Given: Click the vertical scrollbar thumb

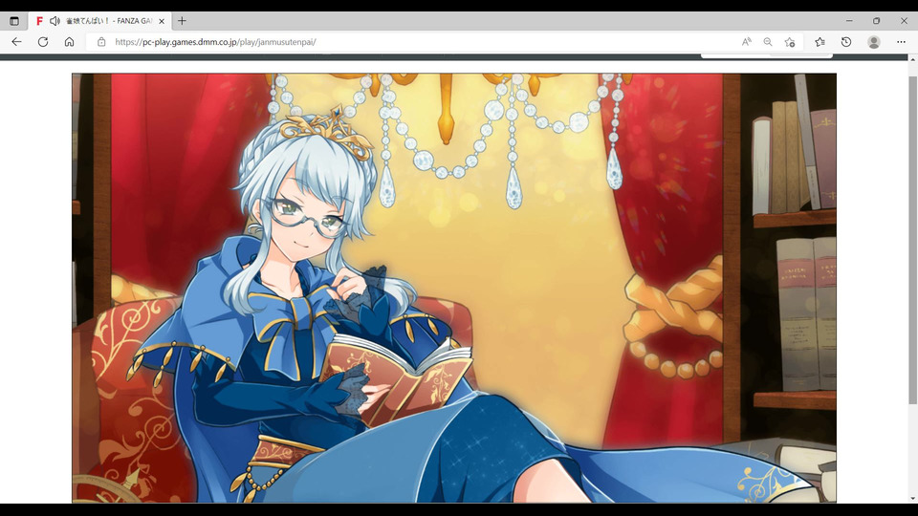Looking at the screenshot, I should click(x=912, y=240).
